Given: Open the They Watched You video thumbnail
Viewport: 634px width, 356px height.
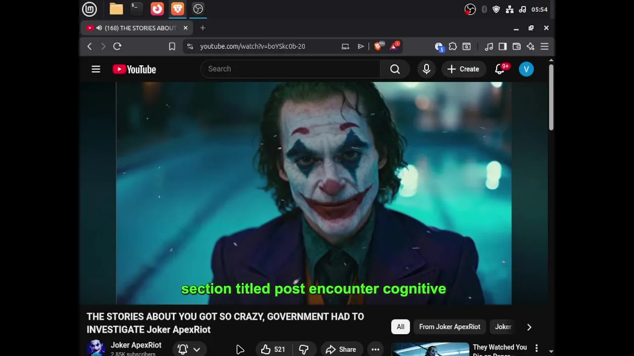Looking at the screenshot, I should pyautogui.click(x=430, y=349).
